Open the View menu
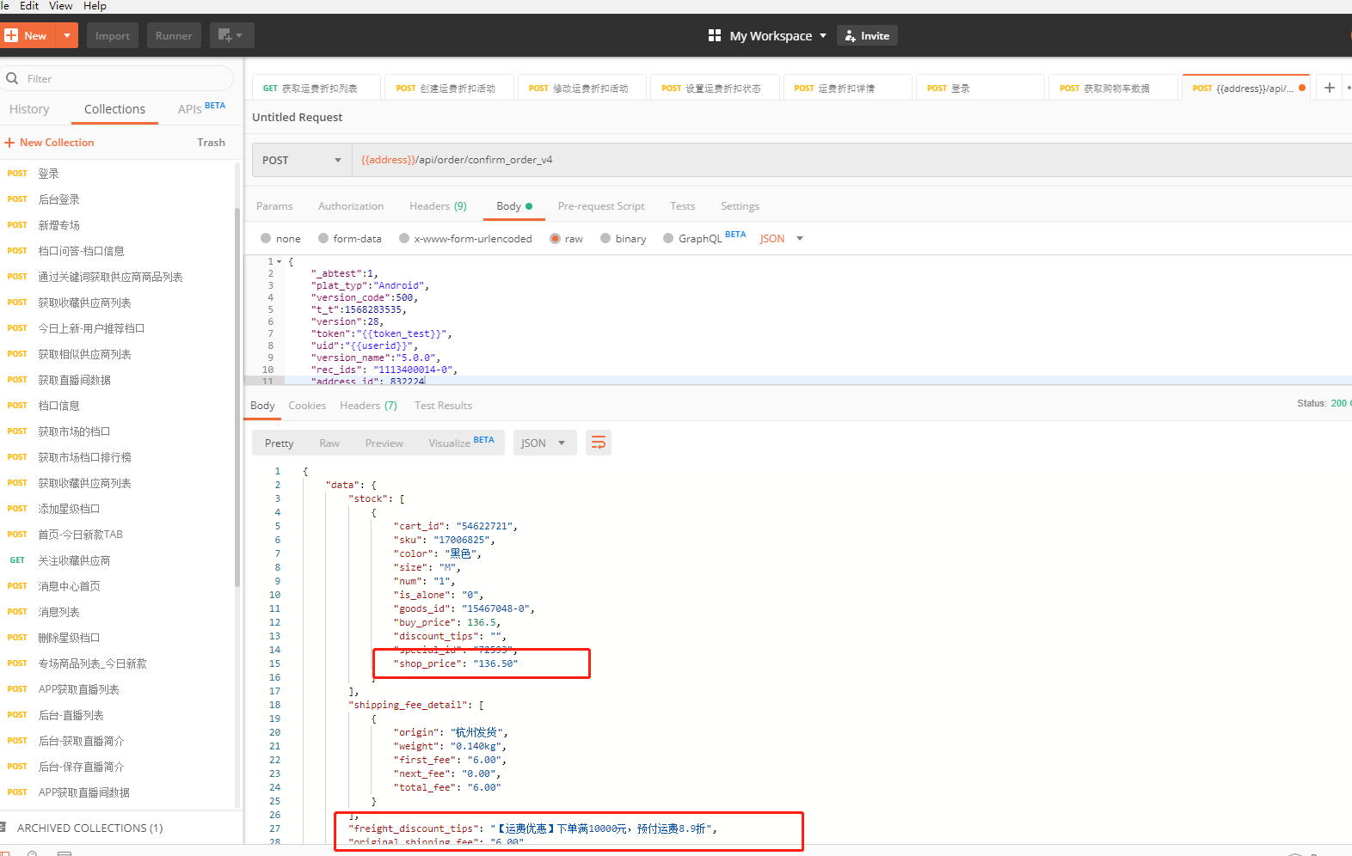This screenshot has height=856, width=1352. tap(60, 6)
